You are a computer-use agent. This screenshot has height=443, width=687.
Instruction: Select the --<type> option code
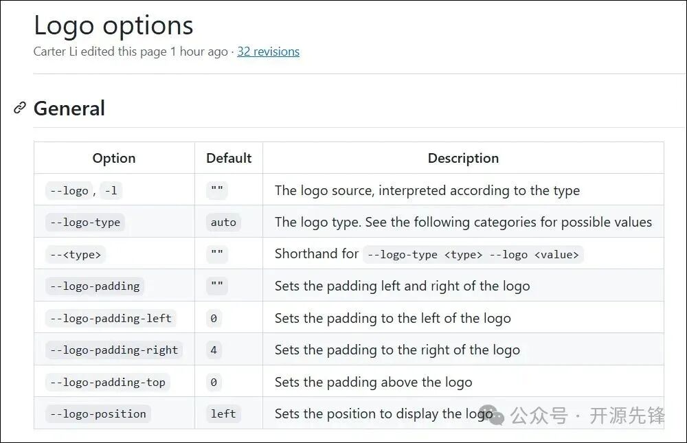point(76,254)
